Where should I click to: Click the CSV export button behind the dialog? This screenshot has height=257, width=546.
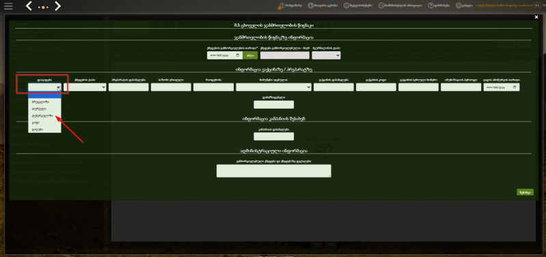316,245
